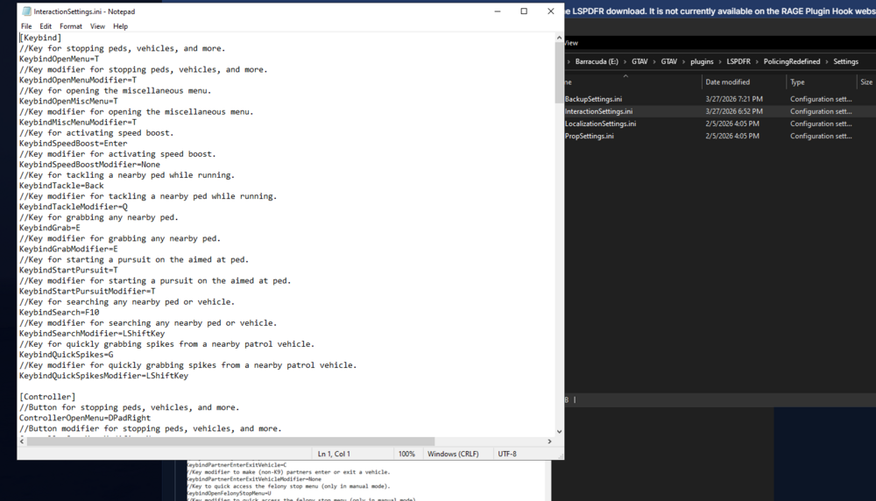Image resolution: width=876 pixels, height=501 pixels.
Task: Click the KeybindQuickSpikesModifier=LShiftKey line
Action: tap(104, 376)
